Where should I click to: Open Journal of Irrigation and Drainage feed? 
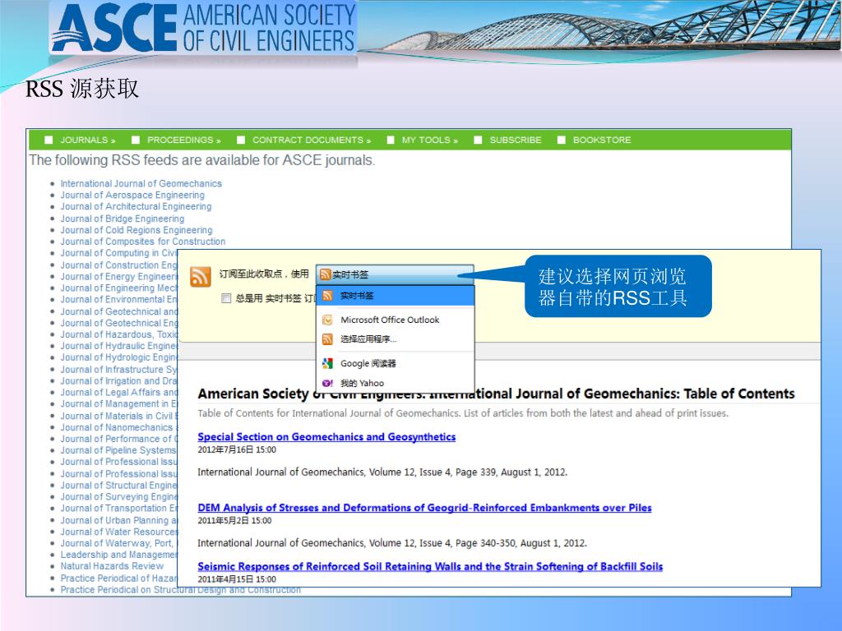click(x=118, y=381)
